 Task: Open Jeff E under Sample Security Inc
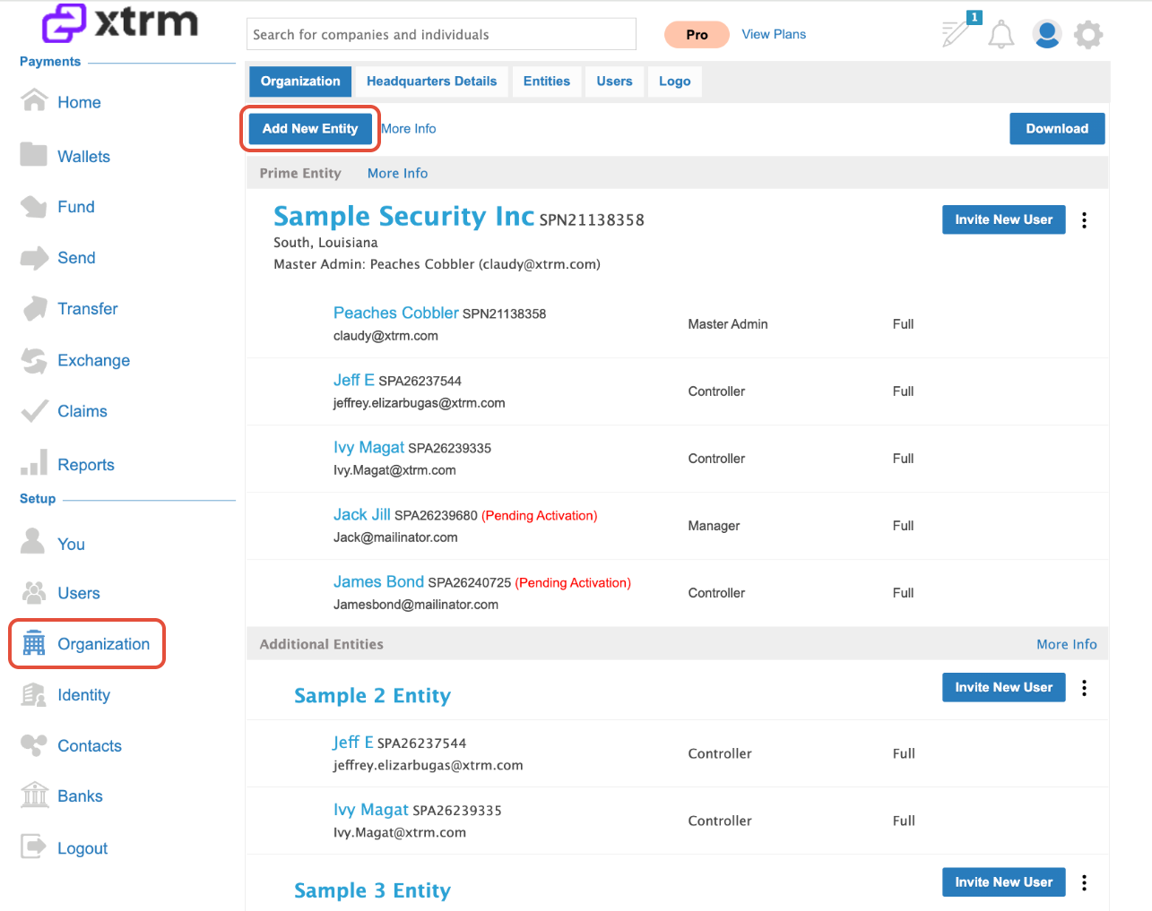[354, 380]
